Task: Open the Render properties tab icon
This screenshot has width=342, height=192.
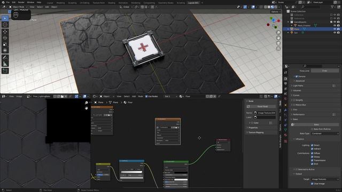Action: [285, 78]
